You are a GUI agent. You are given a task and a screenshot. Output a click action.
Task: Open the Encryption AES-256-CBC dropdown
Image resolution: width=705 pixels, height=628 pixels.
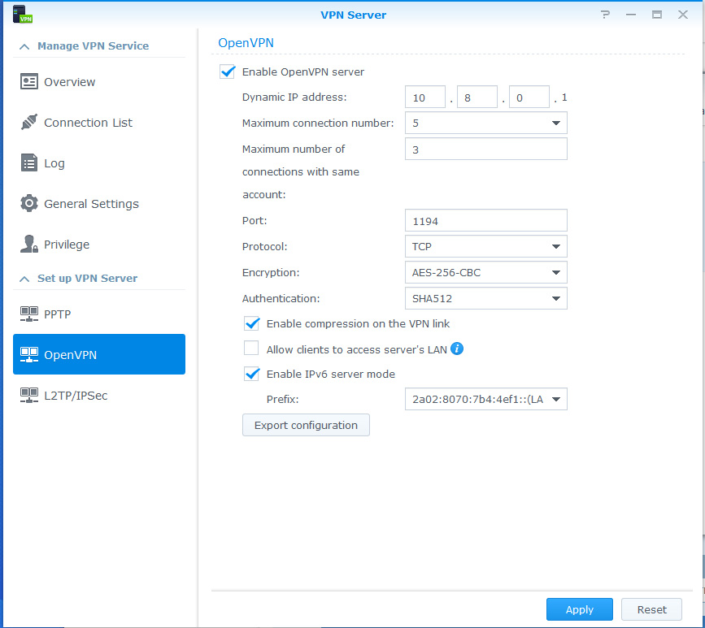coord(485,272)
